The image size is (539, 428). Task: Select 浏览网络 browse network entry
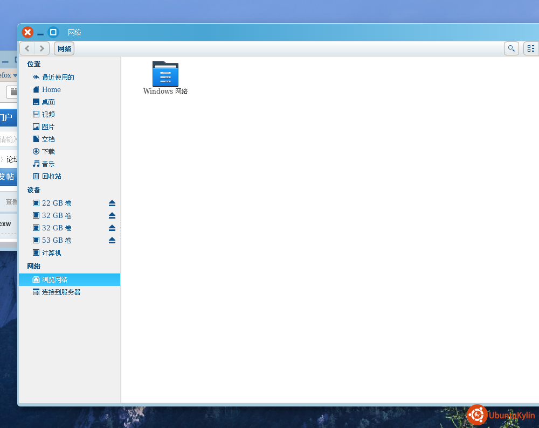pyautogui.click(x=54, y=280)
